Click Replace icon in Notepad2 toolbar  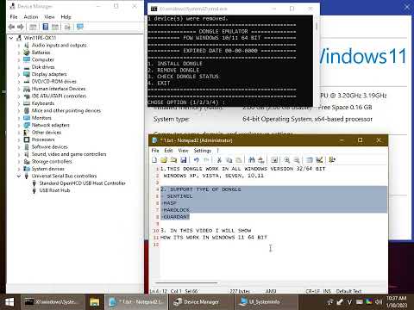point(260,160)
